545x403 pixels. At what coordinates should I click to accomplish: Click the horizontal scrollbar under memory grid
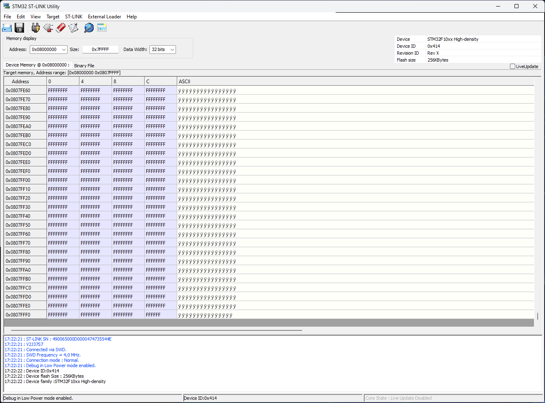156,330
